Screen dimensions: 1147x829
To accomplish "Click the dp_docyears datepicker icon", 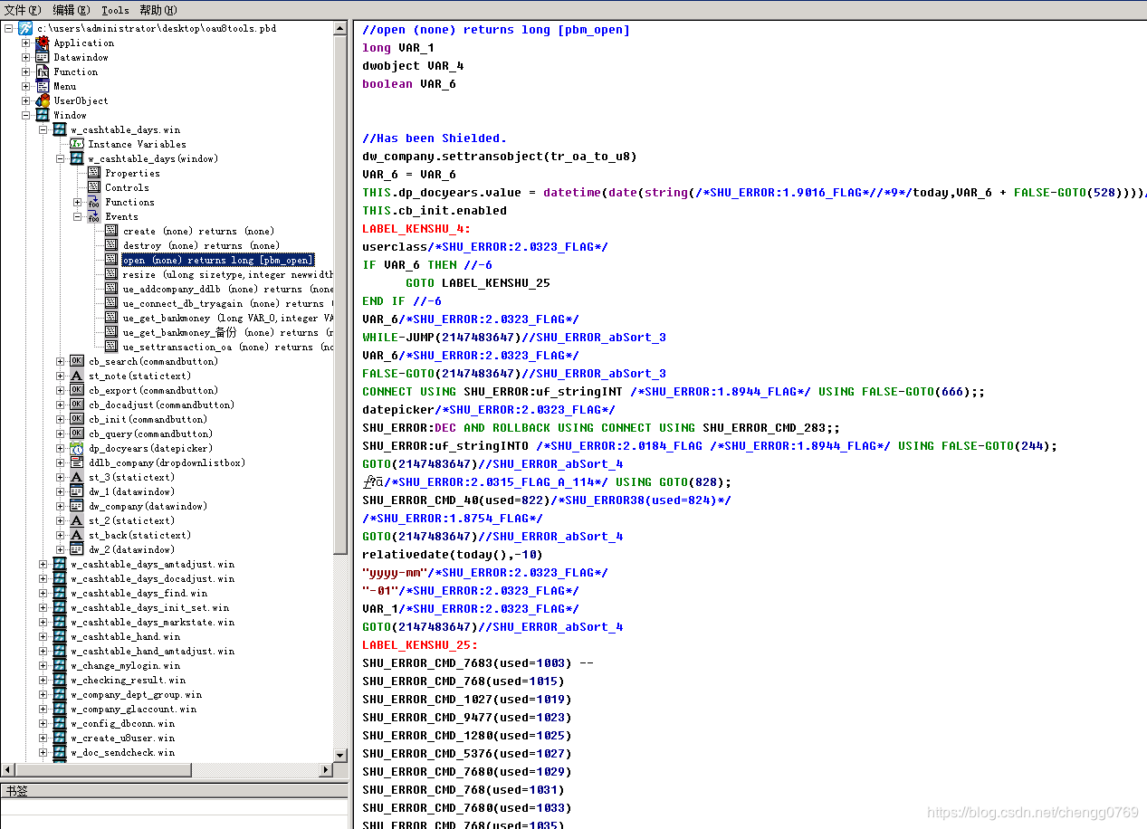I will [x=77, y=448].
